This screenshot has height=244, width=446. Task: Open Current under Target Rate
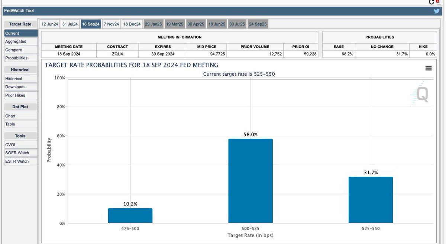pyautogui.click(x=21, y=33)
